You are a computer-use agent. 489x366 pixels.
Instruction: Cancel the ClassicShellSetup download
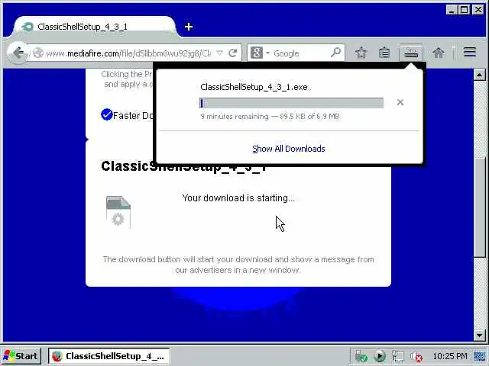pyautogui.click(x=400, y=102)
